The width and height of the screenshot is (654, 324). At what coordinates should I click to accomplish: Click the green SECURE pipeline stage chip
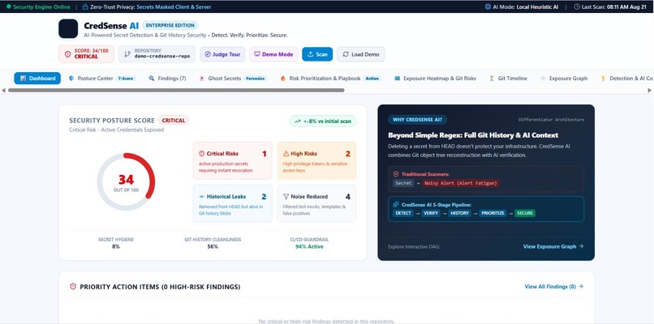525,213
